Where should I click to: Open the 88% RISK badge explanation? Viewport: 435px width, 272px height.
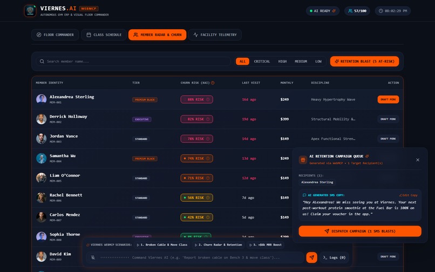(196, 99)
